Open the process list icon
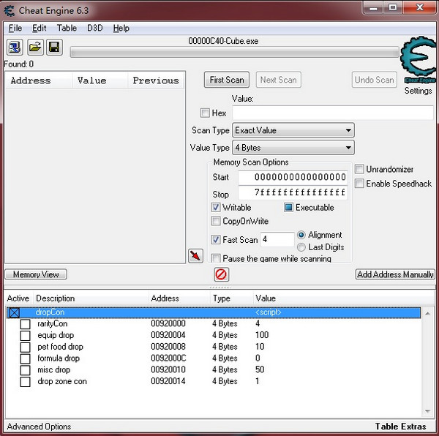The image size is (439, 436). (15, 48)
